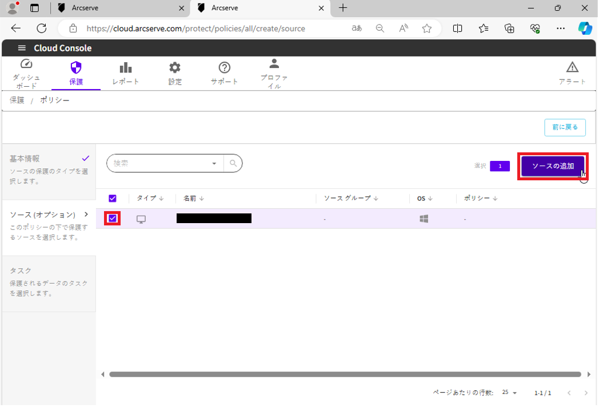Click the Cloud Console hamburger menu icon
Viewport: 599px width, 408px height.
coord(22,48)
